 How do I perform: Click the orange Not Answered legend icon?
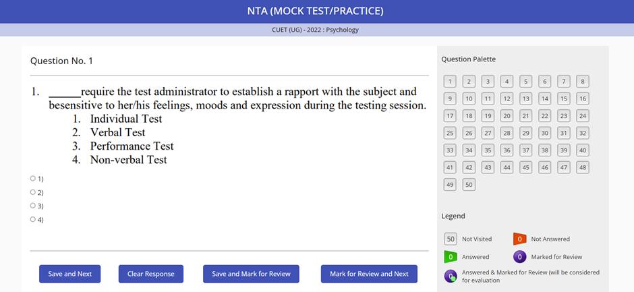point(519,239)
